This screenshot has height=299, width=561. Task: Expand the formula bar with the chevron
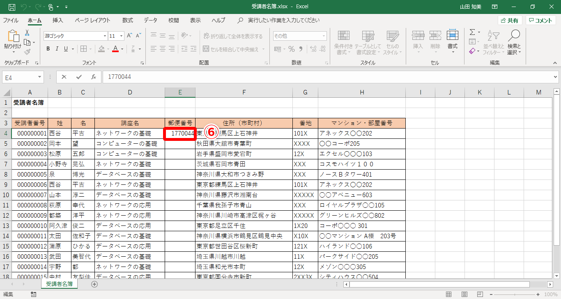556,76
